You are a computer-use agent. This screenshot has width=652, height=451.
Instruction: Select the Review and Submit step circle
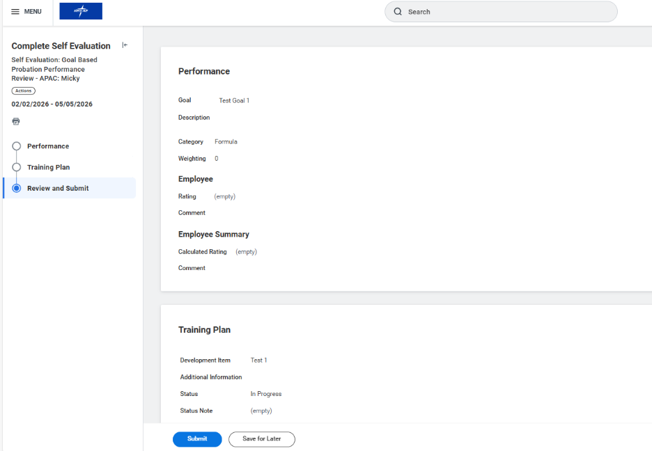pyautogui.click(x=17, y=188)
